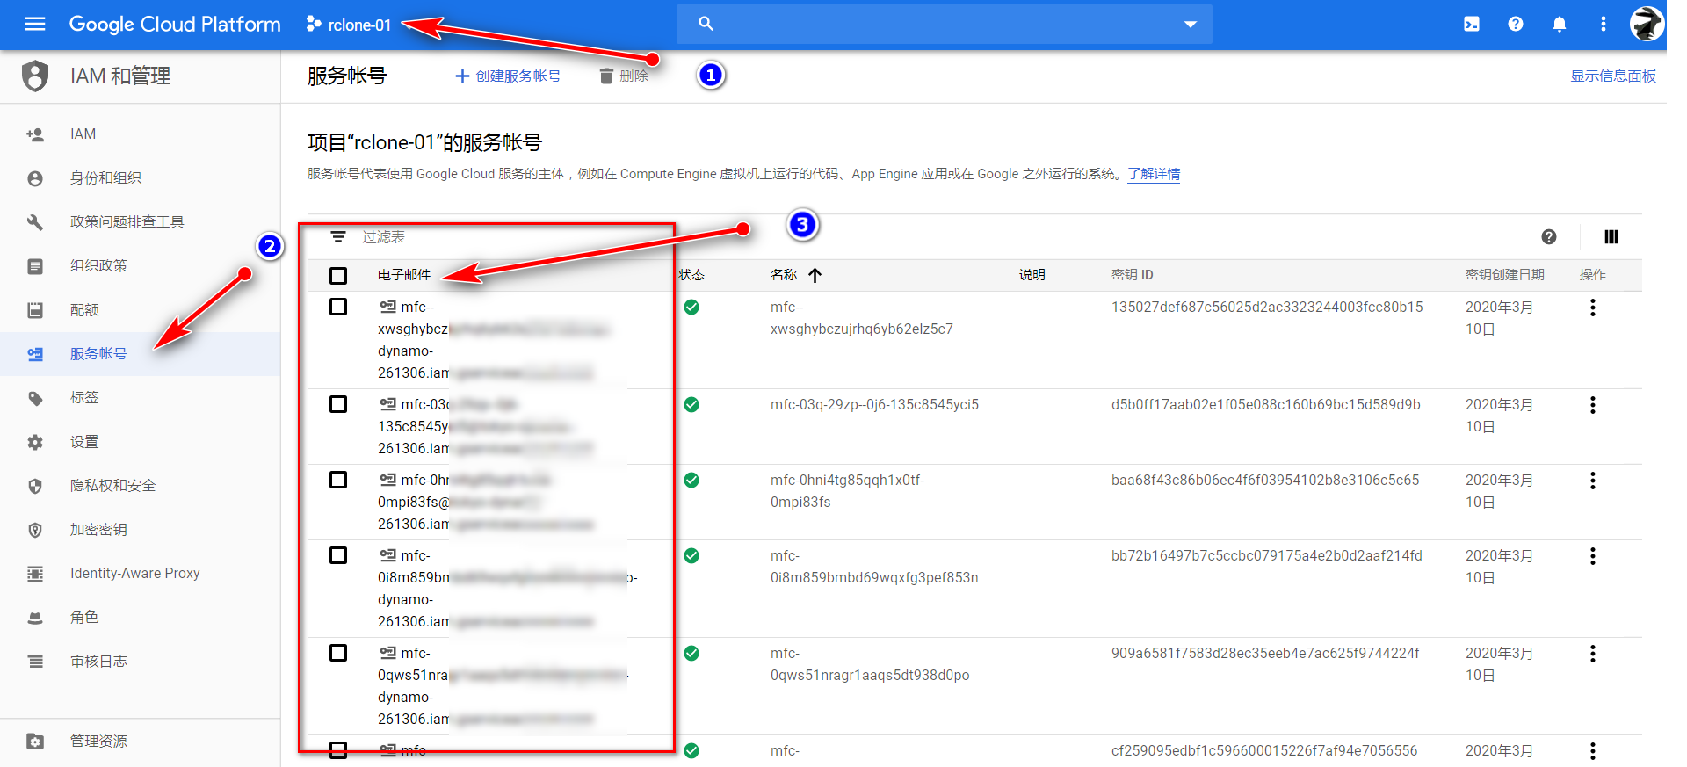
Task: Open 组织政策 sidebar item
Action: click(141, 265)
